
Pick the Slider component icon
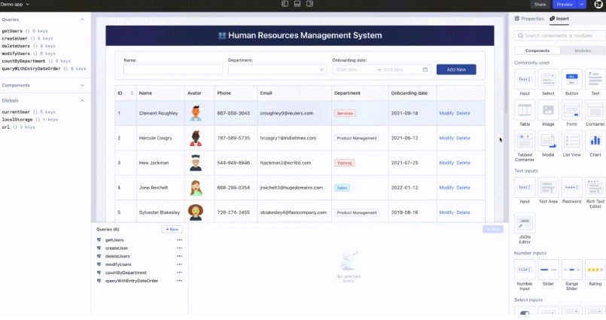(548, 270)
